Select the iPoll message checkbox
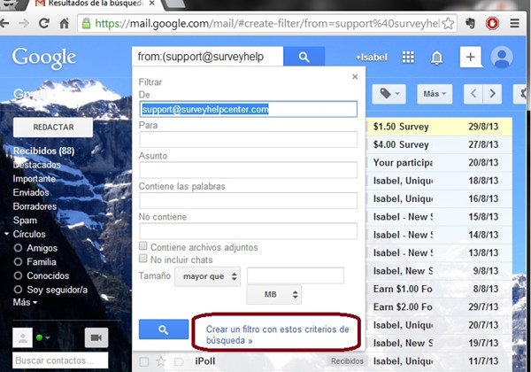 click(x=144, y=362)
